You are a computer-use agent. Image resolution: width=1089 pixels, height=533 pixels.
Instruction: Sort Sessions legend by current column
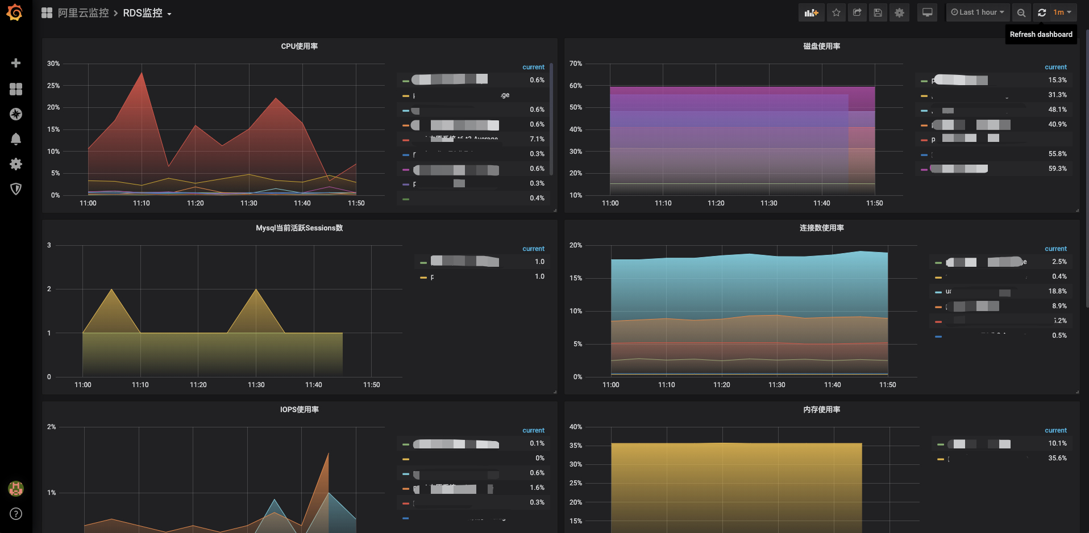533,249
